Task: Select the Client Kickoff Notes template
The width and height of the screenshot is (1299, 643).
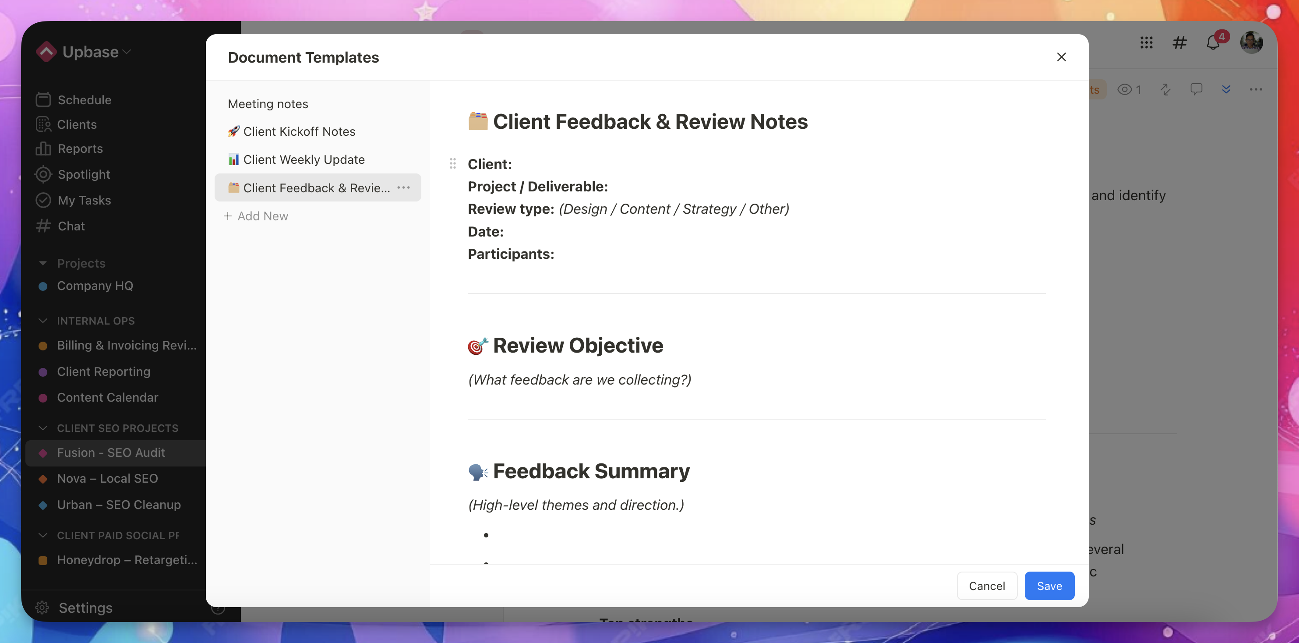Action: 299,132
